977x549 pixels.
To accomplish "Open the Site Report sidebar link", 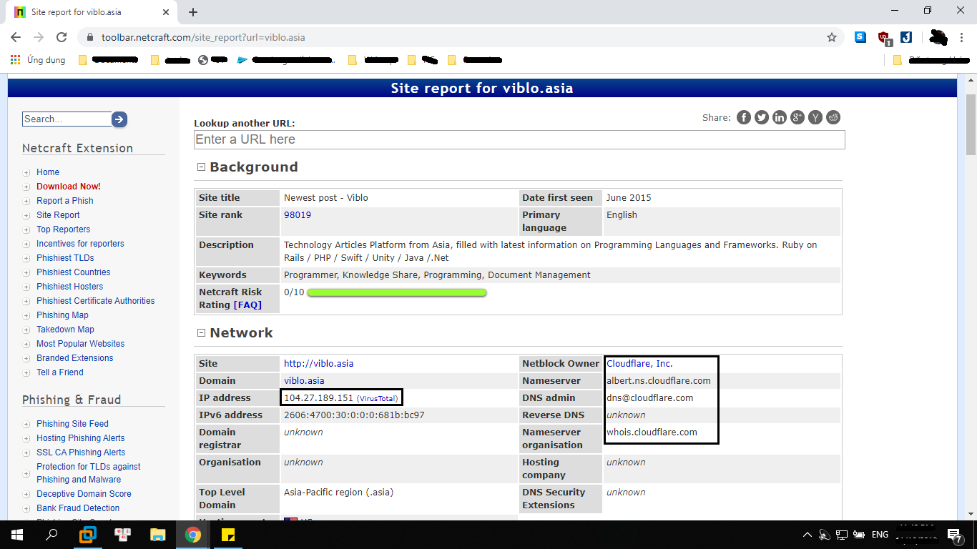I will (x=58, y=215).
